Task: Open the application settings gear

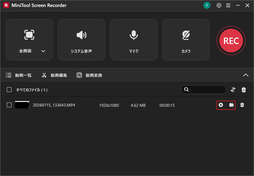Action: pyautogui.click(x=219, y=5)
